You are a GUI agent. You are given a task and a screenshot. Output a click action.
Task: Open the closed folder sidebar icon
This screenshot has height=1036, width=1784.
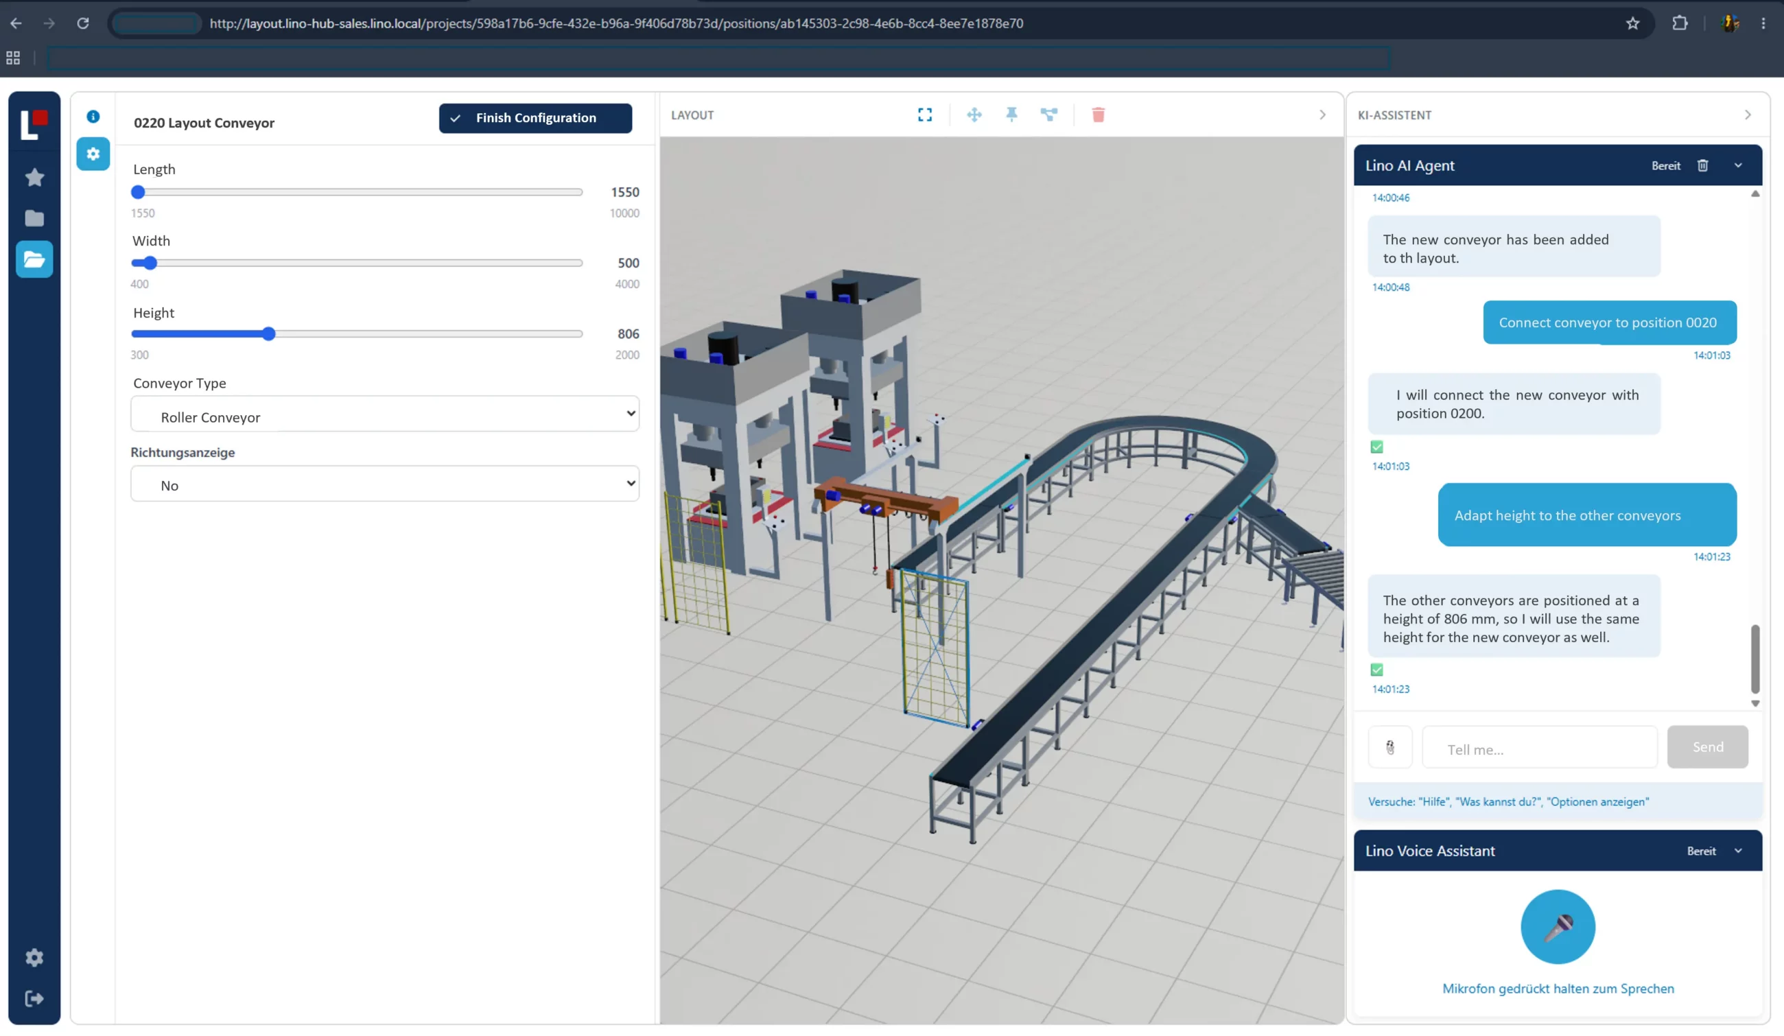[x=34, y=218]
